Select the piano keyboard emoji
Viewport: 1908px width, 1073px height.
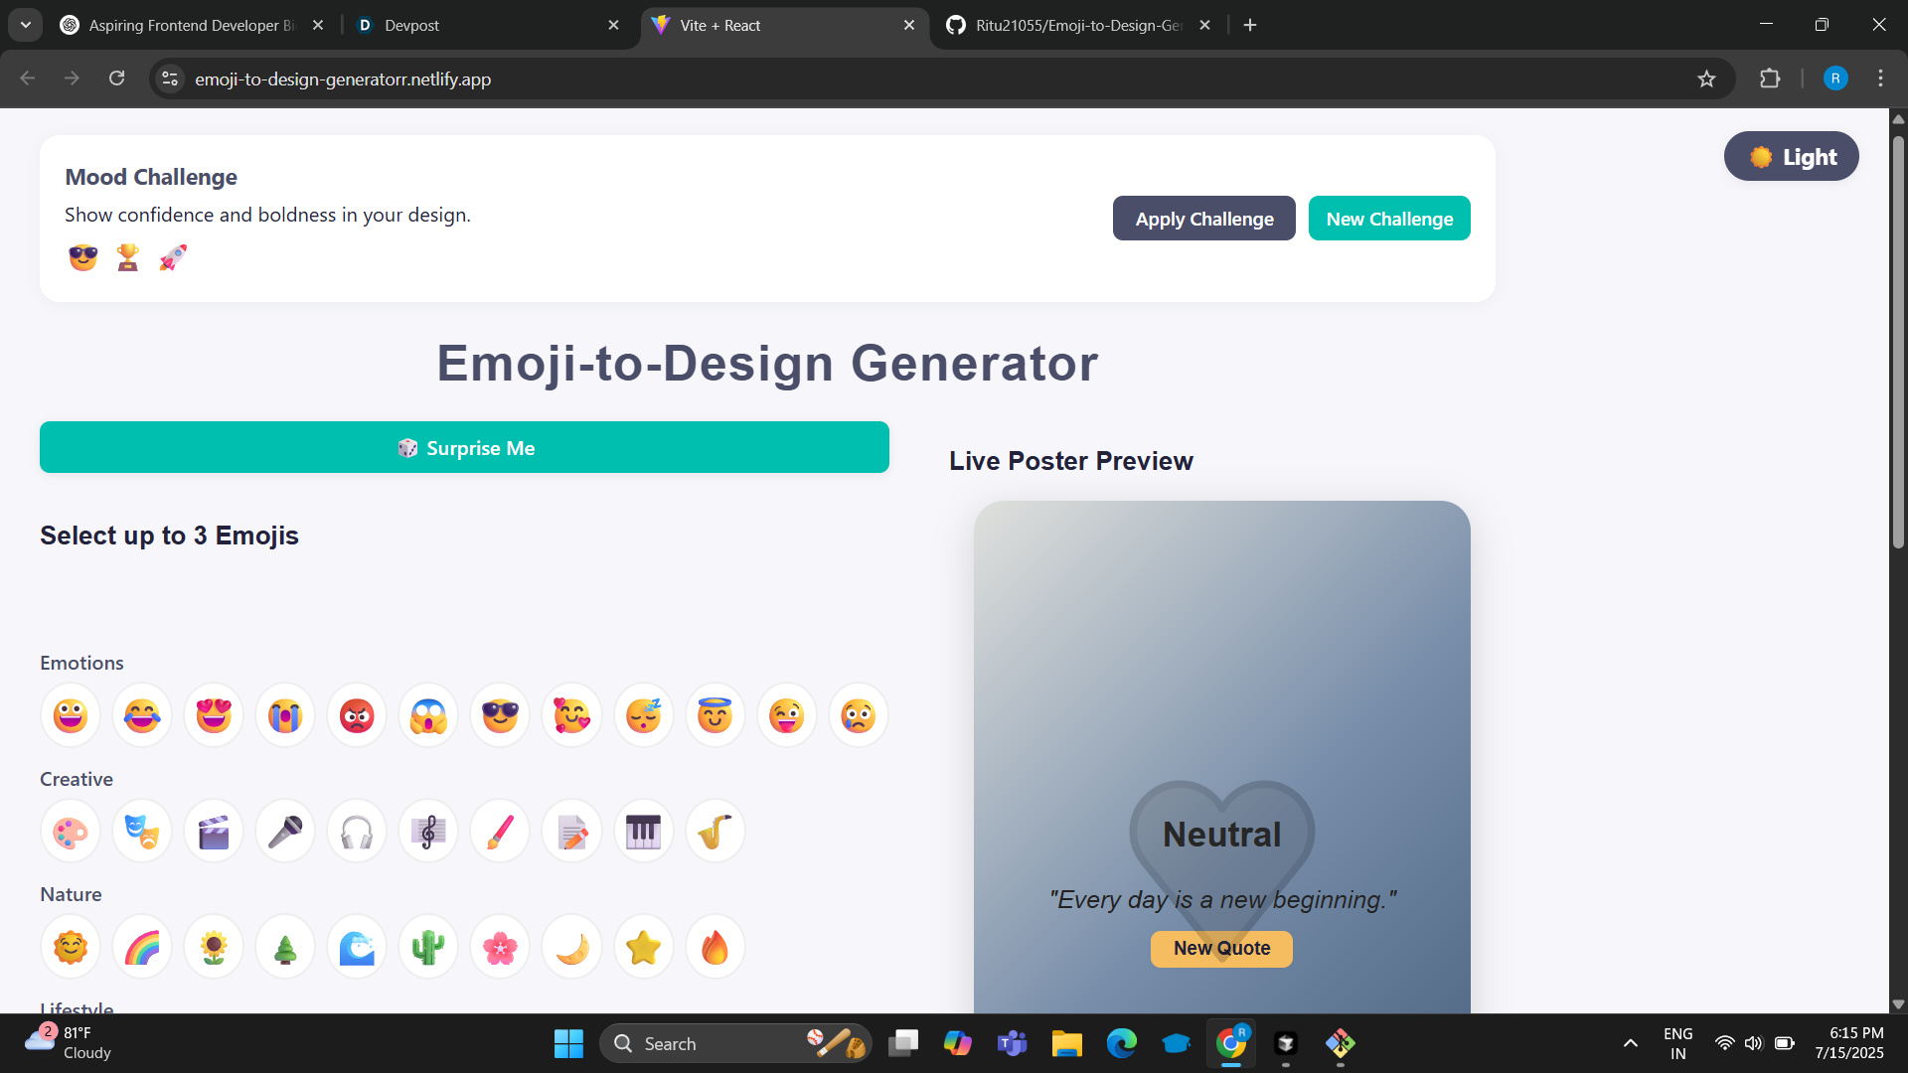click(643, 832)
